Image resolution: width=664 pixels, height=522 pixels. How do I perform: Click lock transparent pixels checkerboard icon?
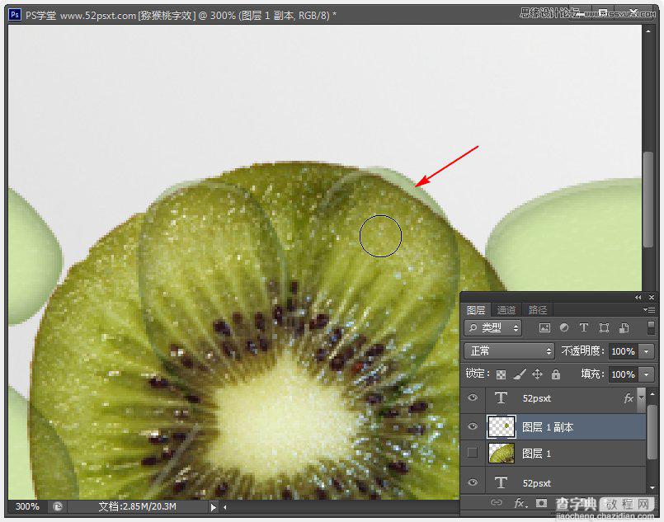click(501, 374)
